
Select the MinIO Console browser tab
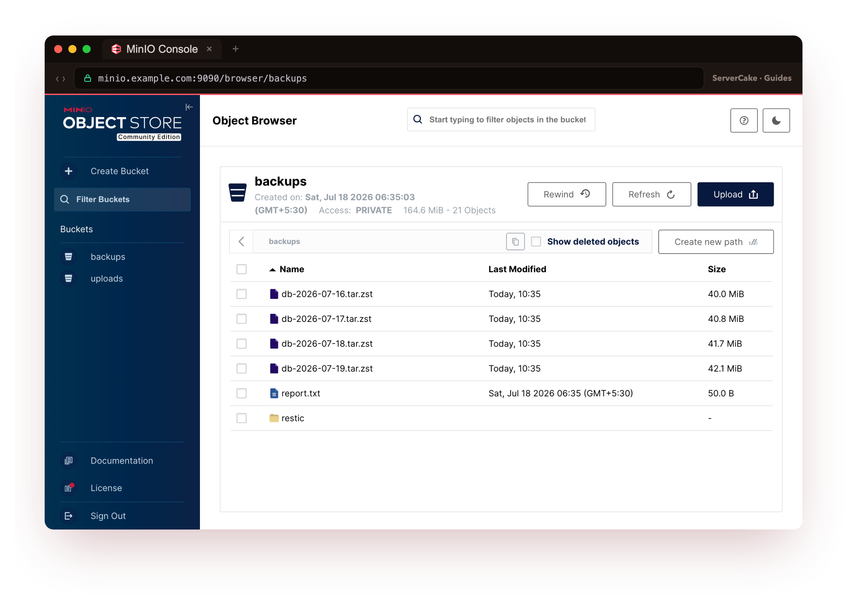[x=162, y=49]
